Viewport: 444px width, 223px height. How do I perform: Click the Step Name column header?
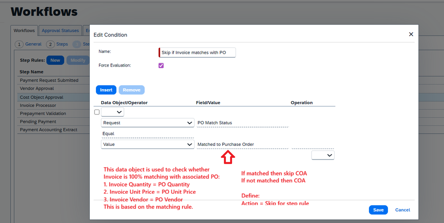click(32, 72)
